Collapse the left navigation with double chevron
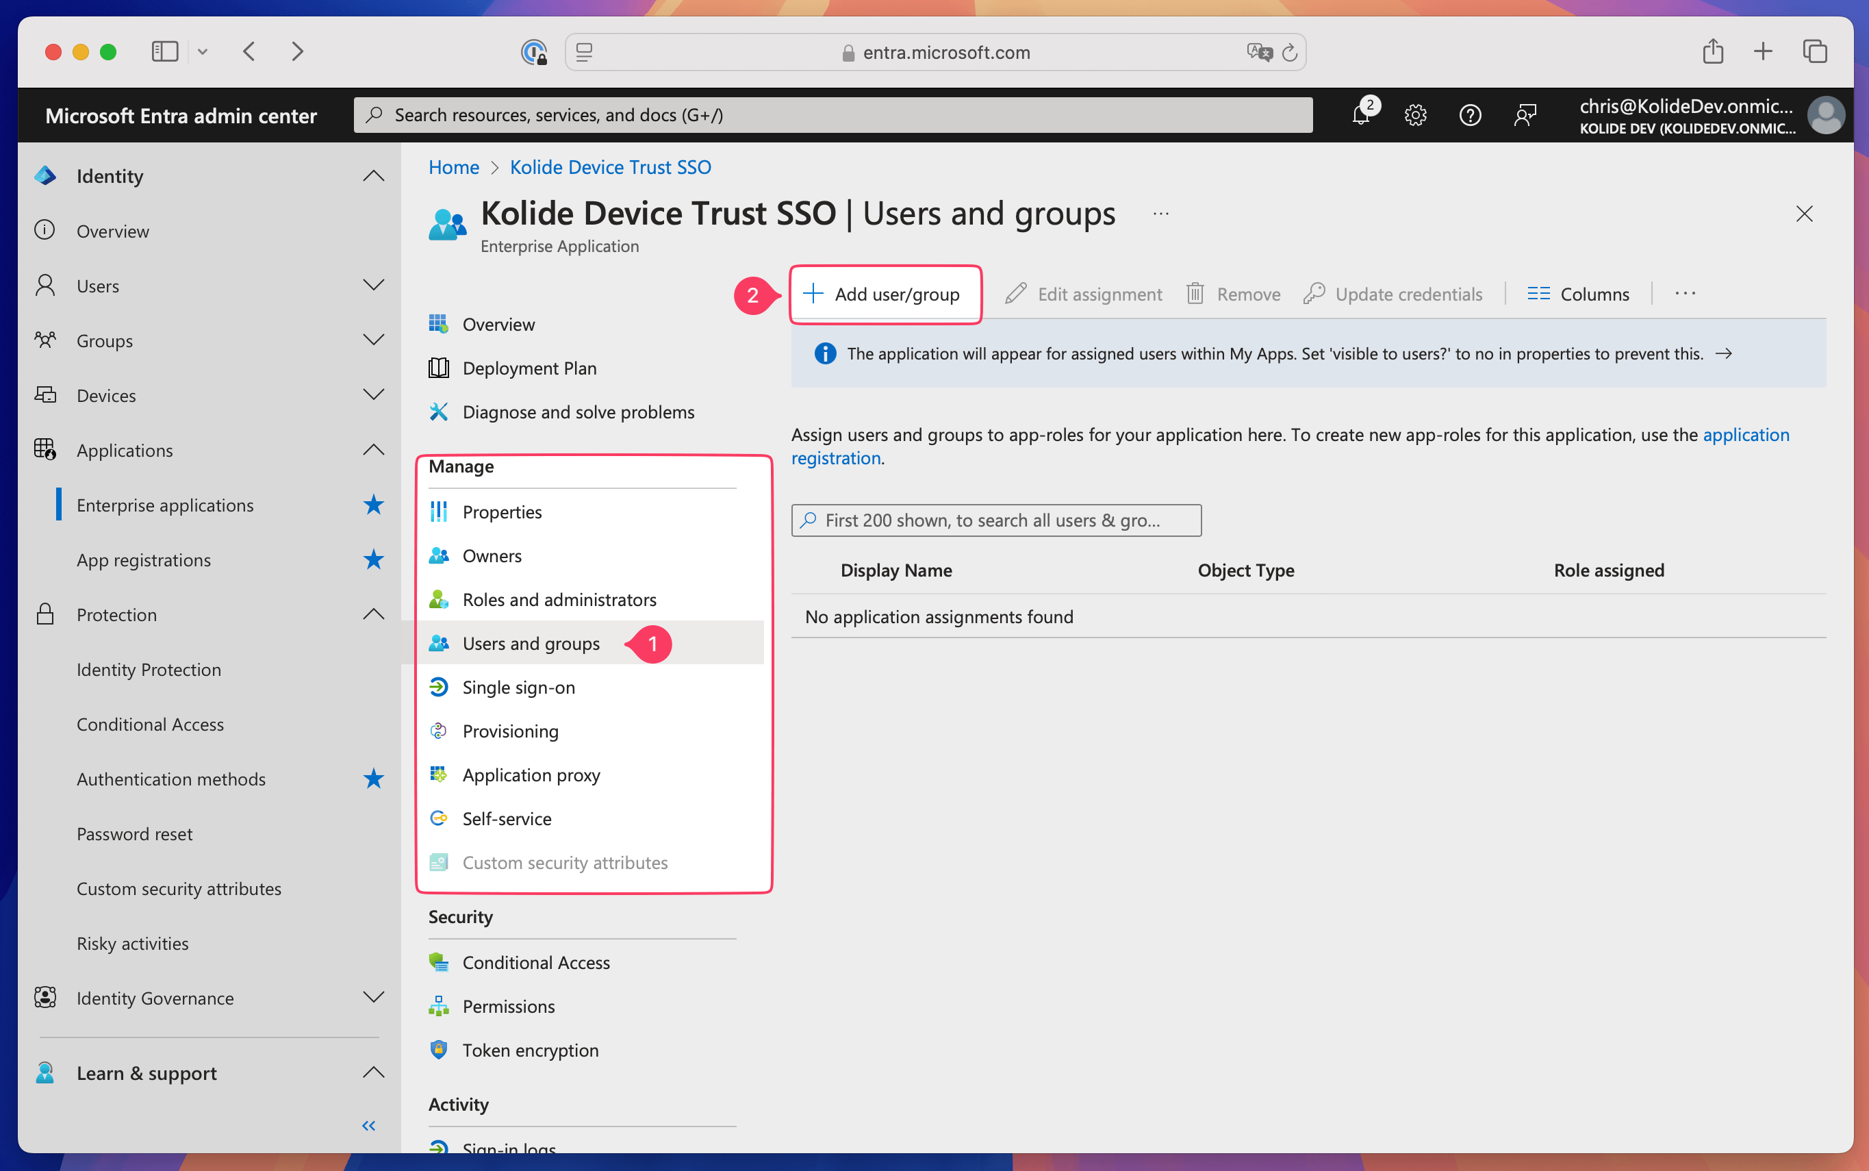The image size is (1869, 1171). (x=368, y=1125)
